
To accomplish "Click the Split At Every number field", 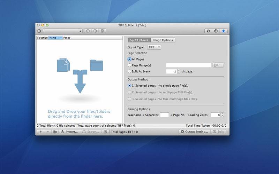I will [172, 71].
